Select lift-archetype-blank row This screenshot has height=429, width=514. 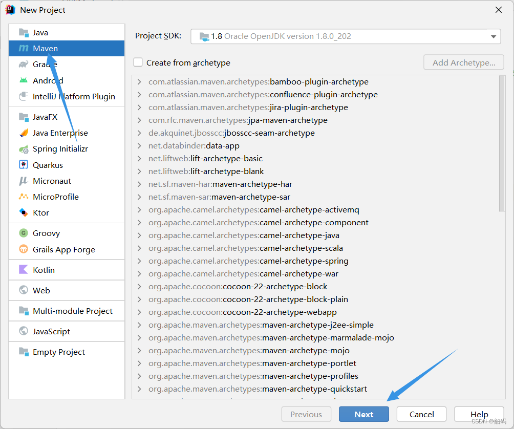coord(315,171)
